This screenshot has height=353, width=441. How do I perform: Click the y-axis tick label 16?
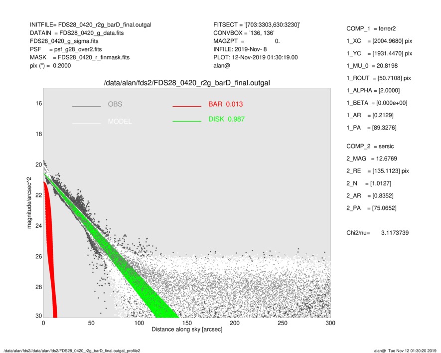click(39, 103)
